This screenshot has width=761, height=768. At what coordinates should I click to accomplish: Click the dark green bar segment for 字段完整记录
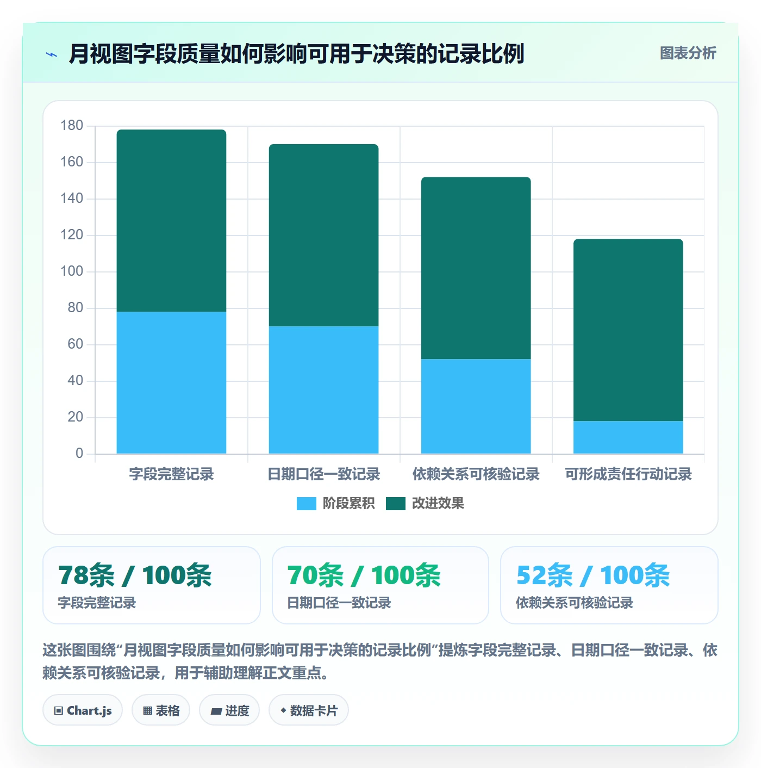pos(171,220)
